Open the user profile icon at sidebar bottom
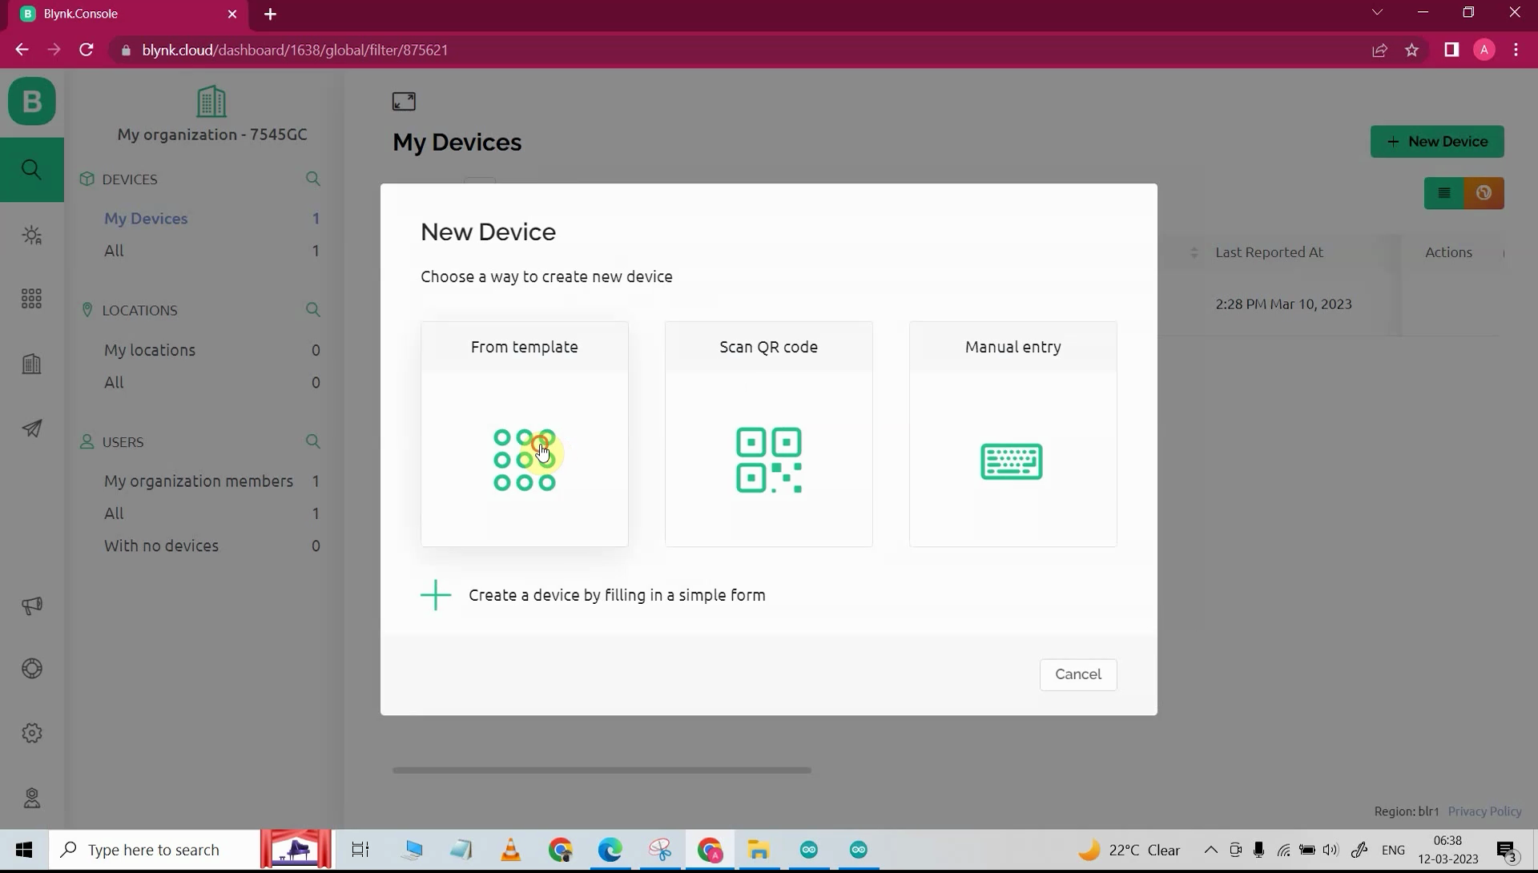 (31, 798)
